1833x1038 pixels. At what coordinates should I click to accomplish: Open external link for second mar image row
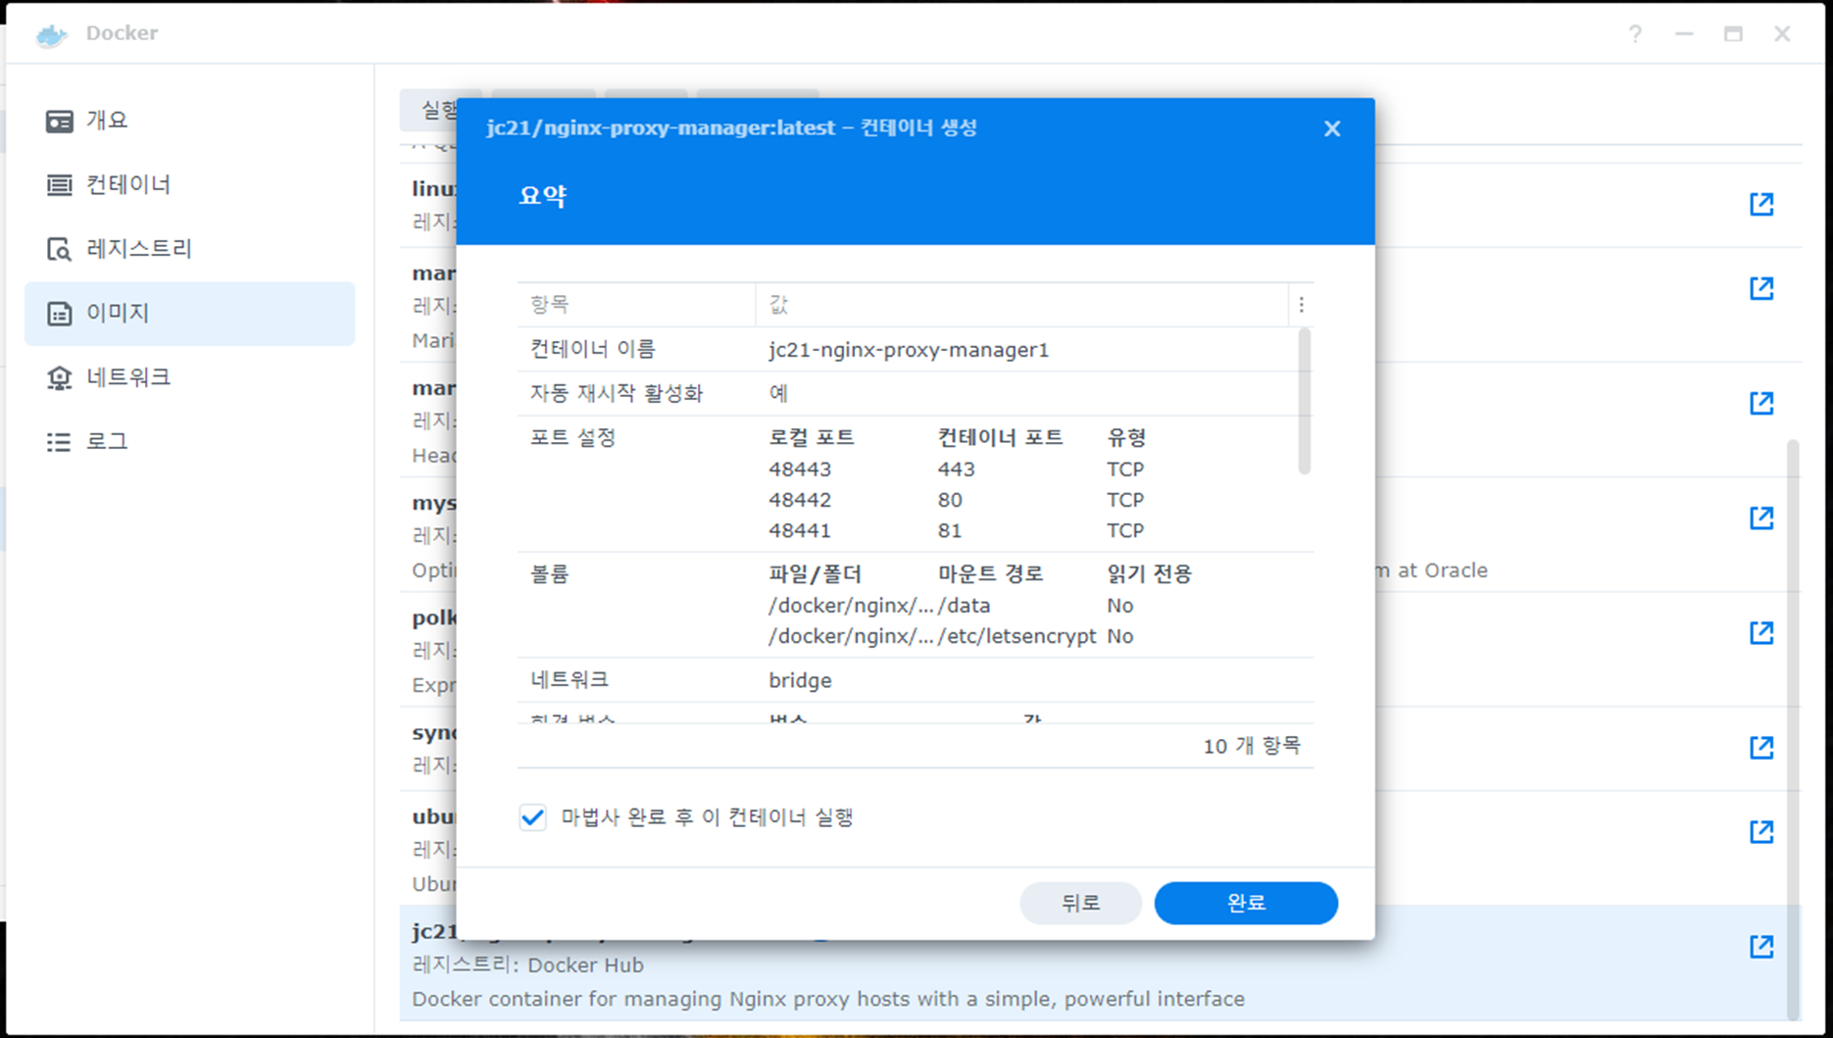pos(1761,403)
